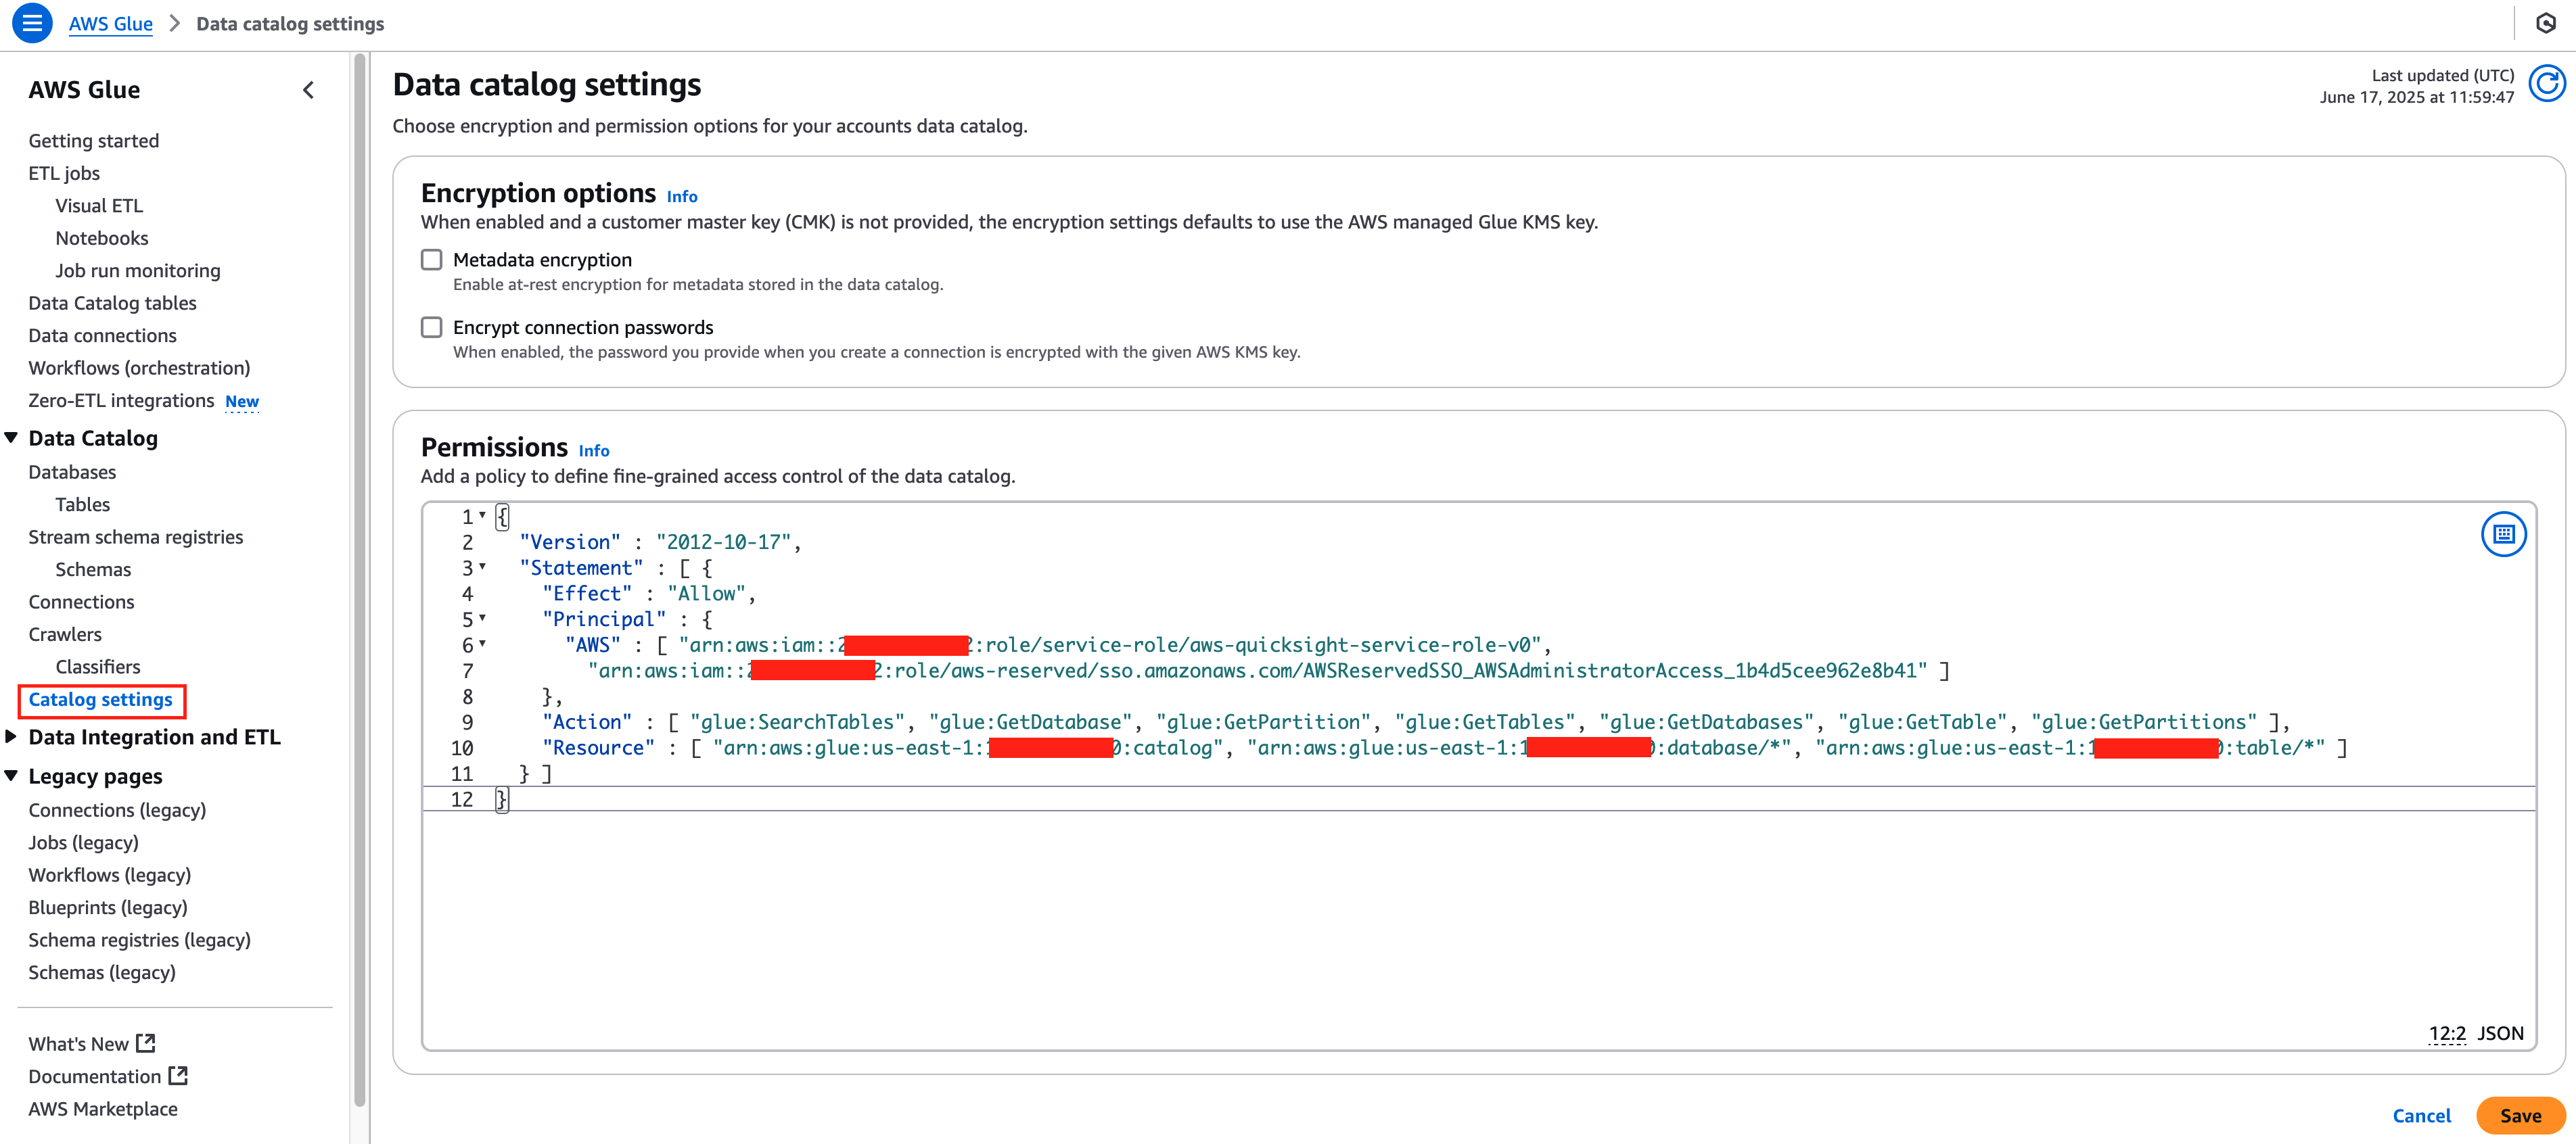Click the sidebar vertical scrollbar

tap(359, 579)
